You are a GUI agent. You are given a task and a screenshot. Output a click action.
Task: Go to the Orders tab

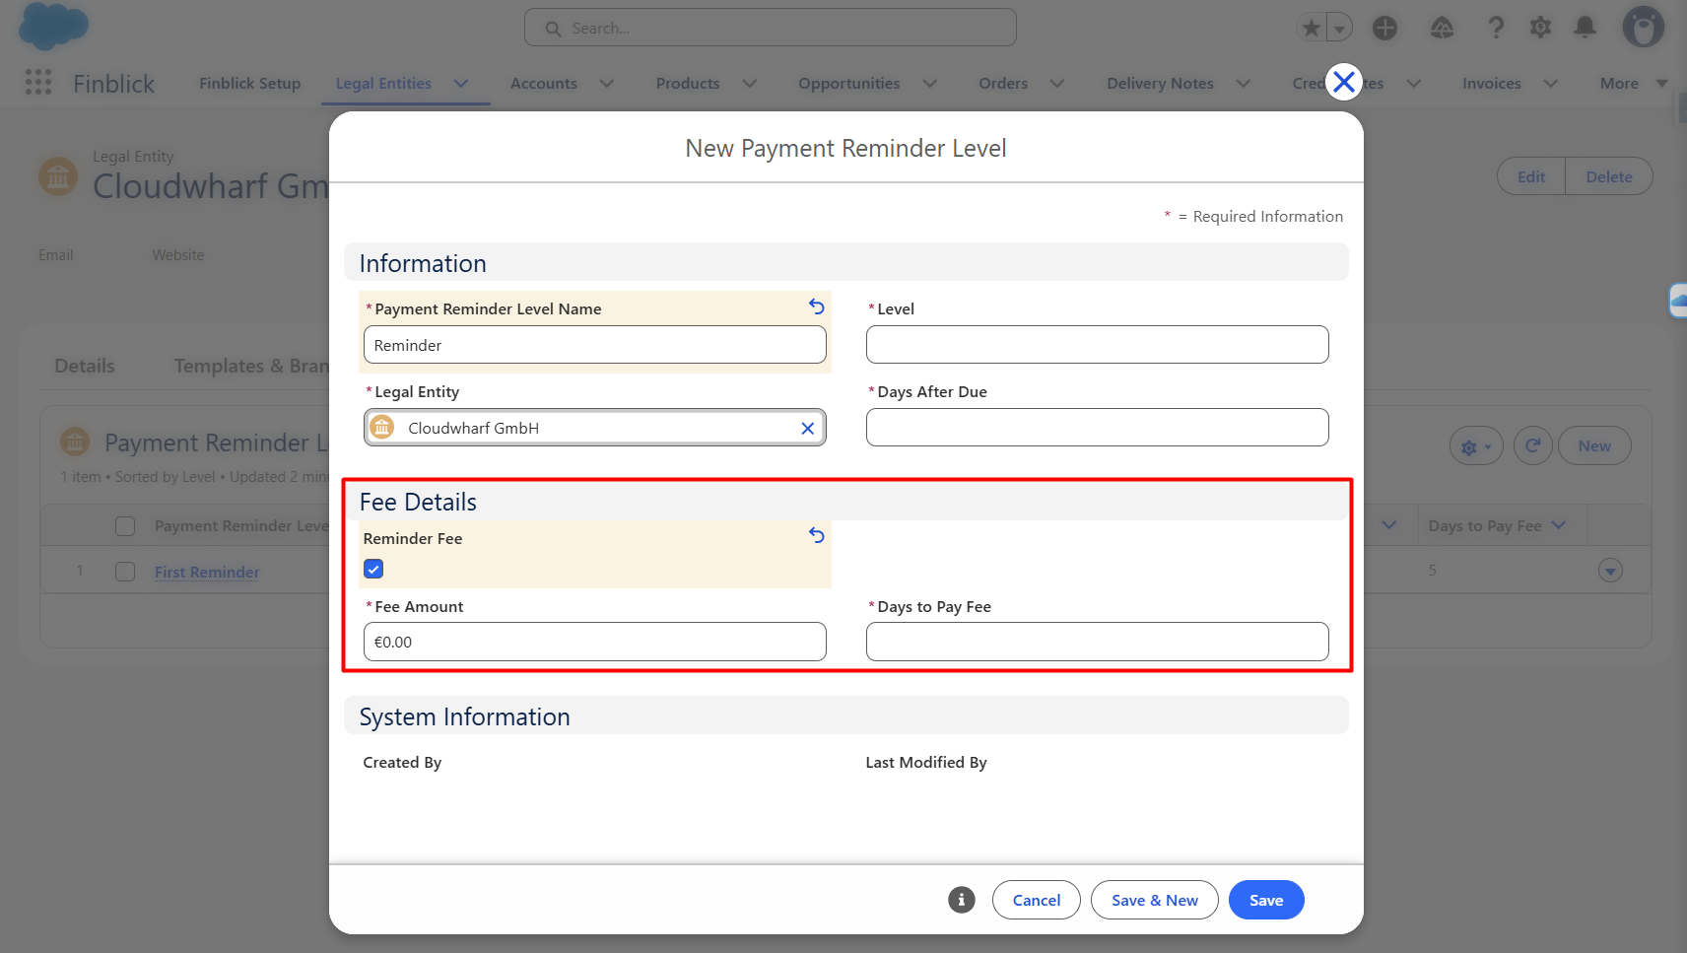tap(1003, 84)
